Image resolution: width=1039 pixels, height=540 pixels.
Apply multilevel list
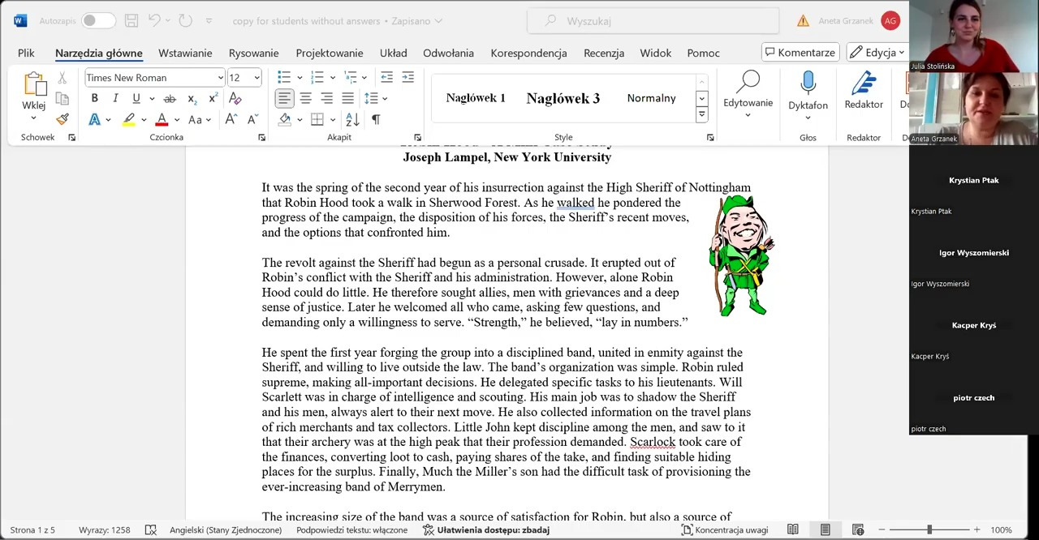coord(351,77)
